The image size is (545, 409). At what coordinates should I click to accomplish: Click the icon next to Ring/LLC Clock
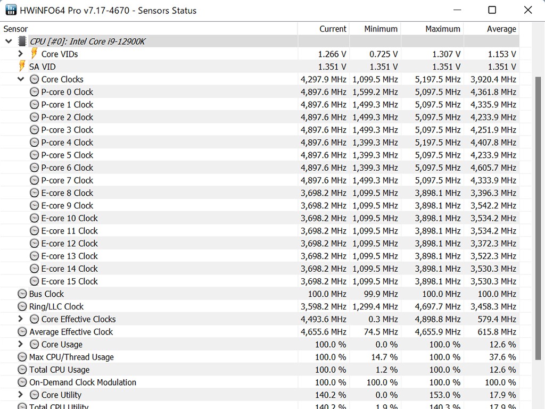tap(22, 307)
